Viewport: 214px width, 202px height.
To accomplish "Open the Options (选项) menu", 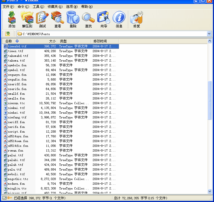I will tap(72, 7).
